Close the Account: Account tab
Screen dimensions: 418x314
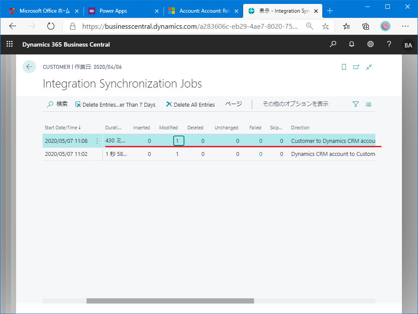pyautogui.click(x=236, y=11)
